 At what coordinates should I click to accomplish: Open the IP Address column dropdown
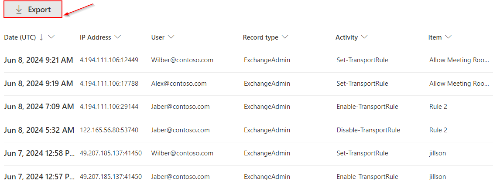(x=117, y=37)
